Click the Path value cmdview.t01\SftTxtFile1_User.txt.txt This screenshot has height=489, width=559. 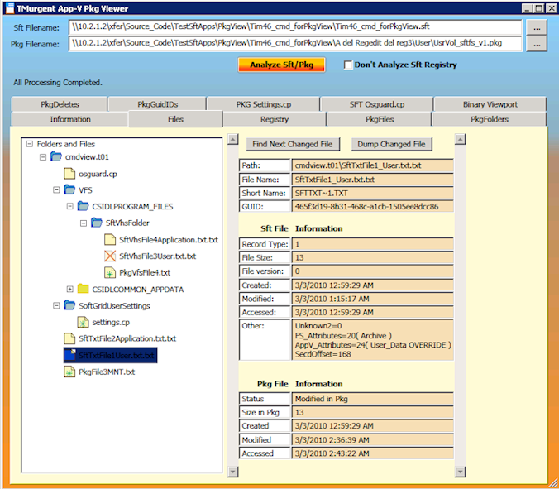point(373,165)
